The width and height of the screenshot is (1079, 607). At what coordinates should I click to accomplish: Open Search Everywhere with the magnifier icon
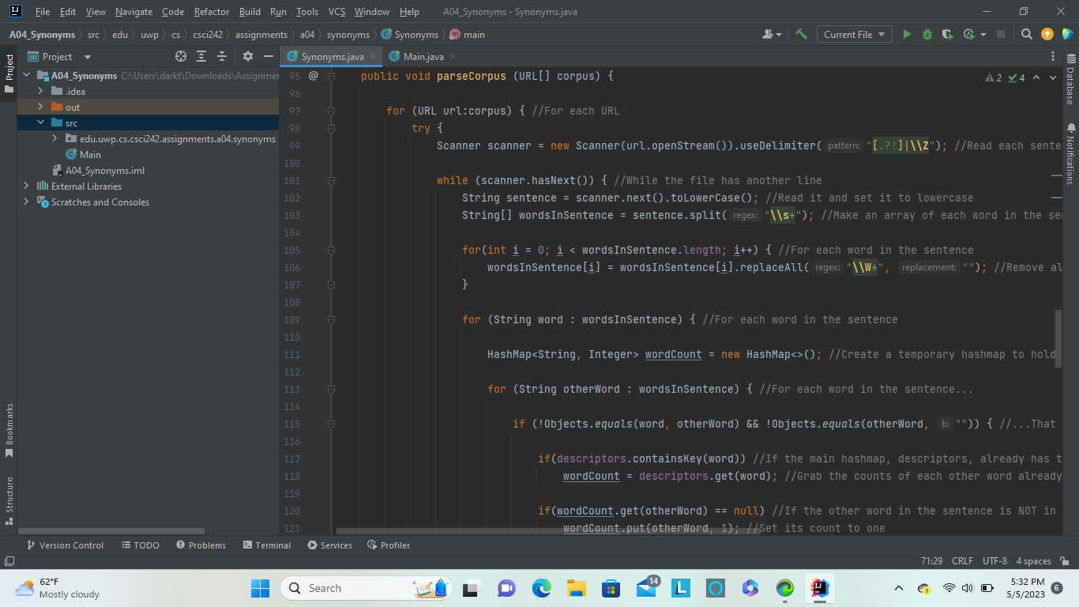(x=1026, y=35)
